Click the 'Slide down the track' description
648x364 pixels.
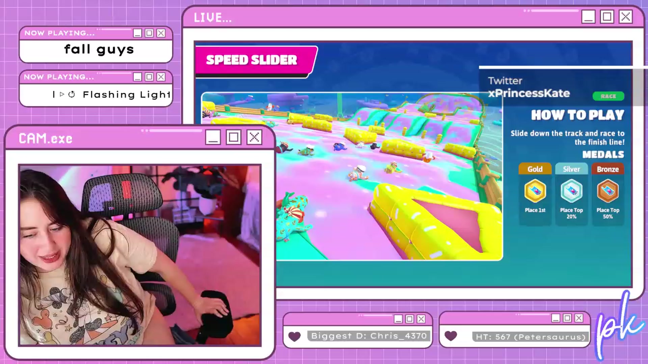click(x=567, y=138)
